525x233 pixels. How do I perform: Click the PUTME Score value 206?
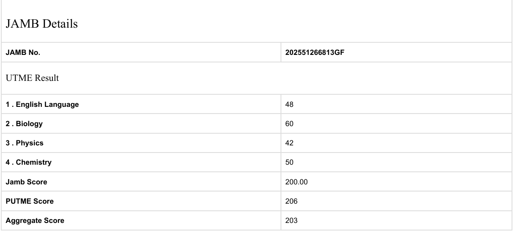pos(291,201)
